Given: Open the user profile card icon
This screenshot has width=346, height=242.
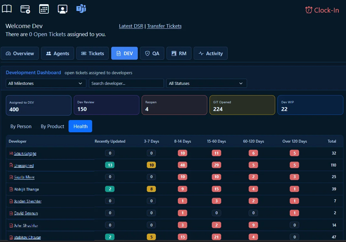Looking at the screenshot, I should point(62,9).
